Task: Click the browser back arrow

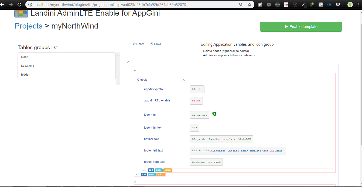Action: click(2, 5)
